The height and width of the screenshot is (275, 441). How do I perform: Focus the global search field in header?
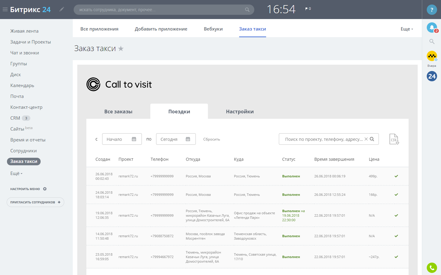coord(161,10)
